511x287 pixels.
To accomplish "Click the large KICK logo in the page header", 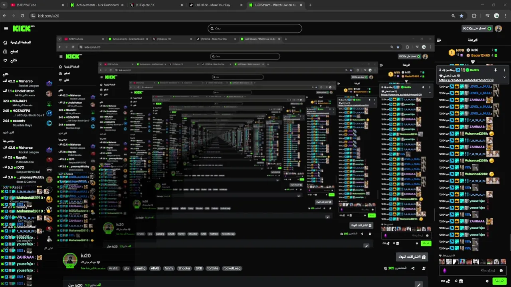I will point(24,28).
